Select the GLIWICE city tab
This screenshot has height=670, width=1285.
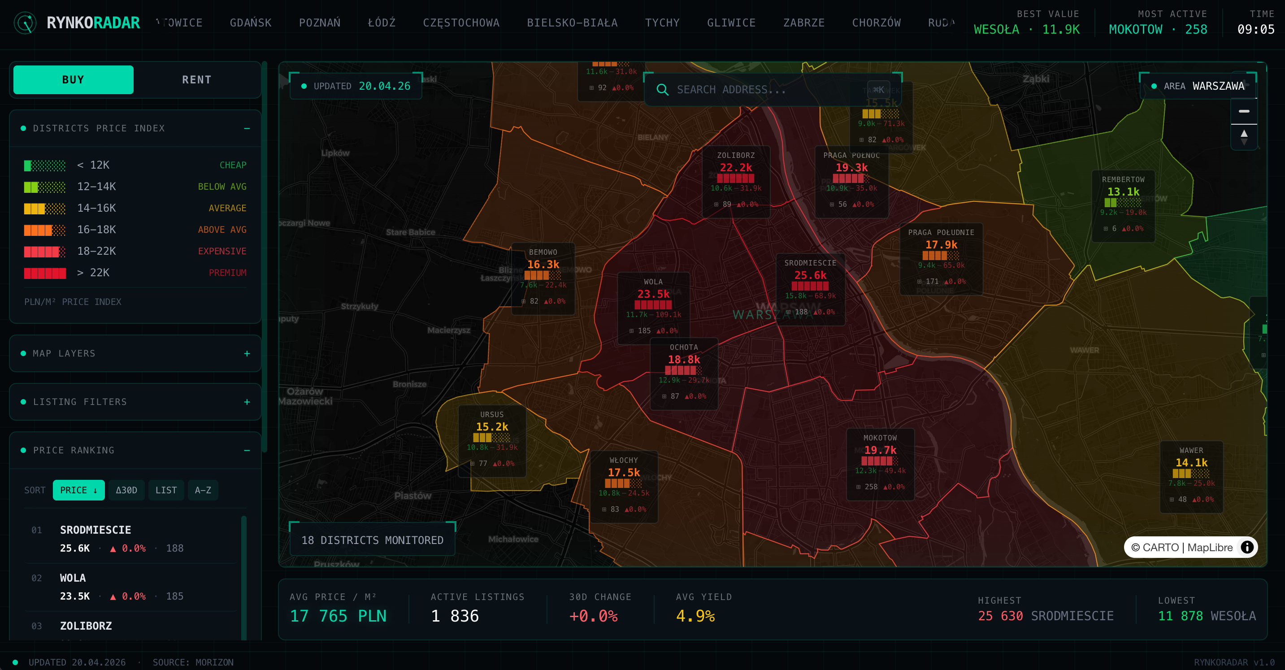[x=731, y=23]
